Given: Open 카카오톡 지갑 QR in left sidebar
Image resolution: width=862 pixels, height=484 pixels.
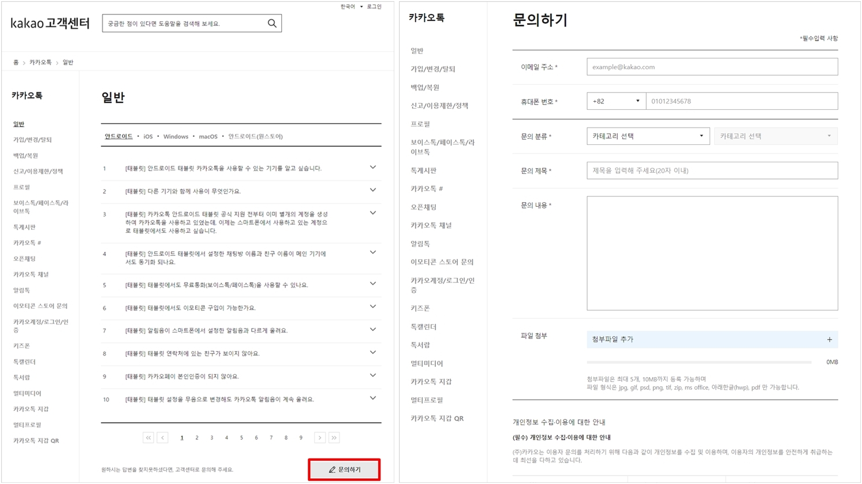Looking at the screenshot, I should (x=36, y=441).
